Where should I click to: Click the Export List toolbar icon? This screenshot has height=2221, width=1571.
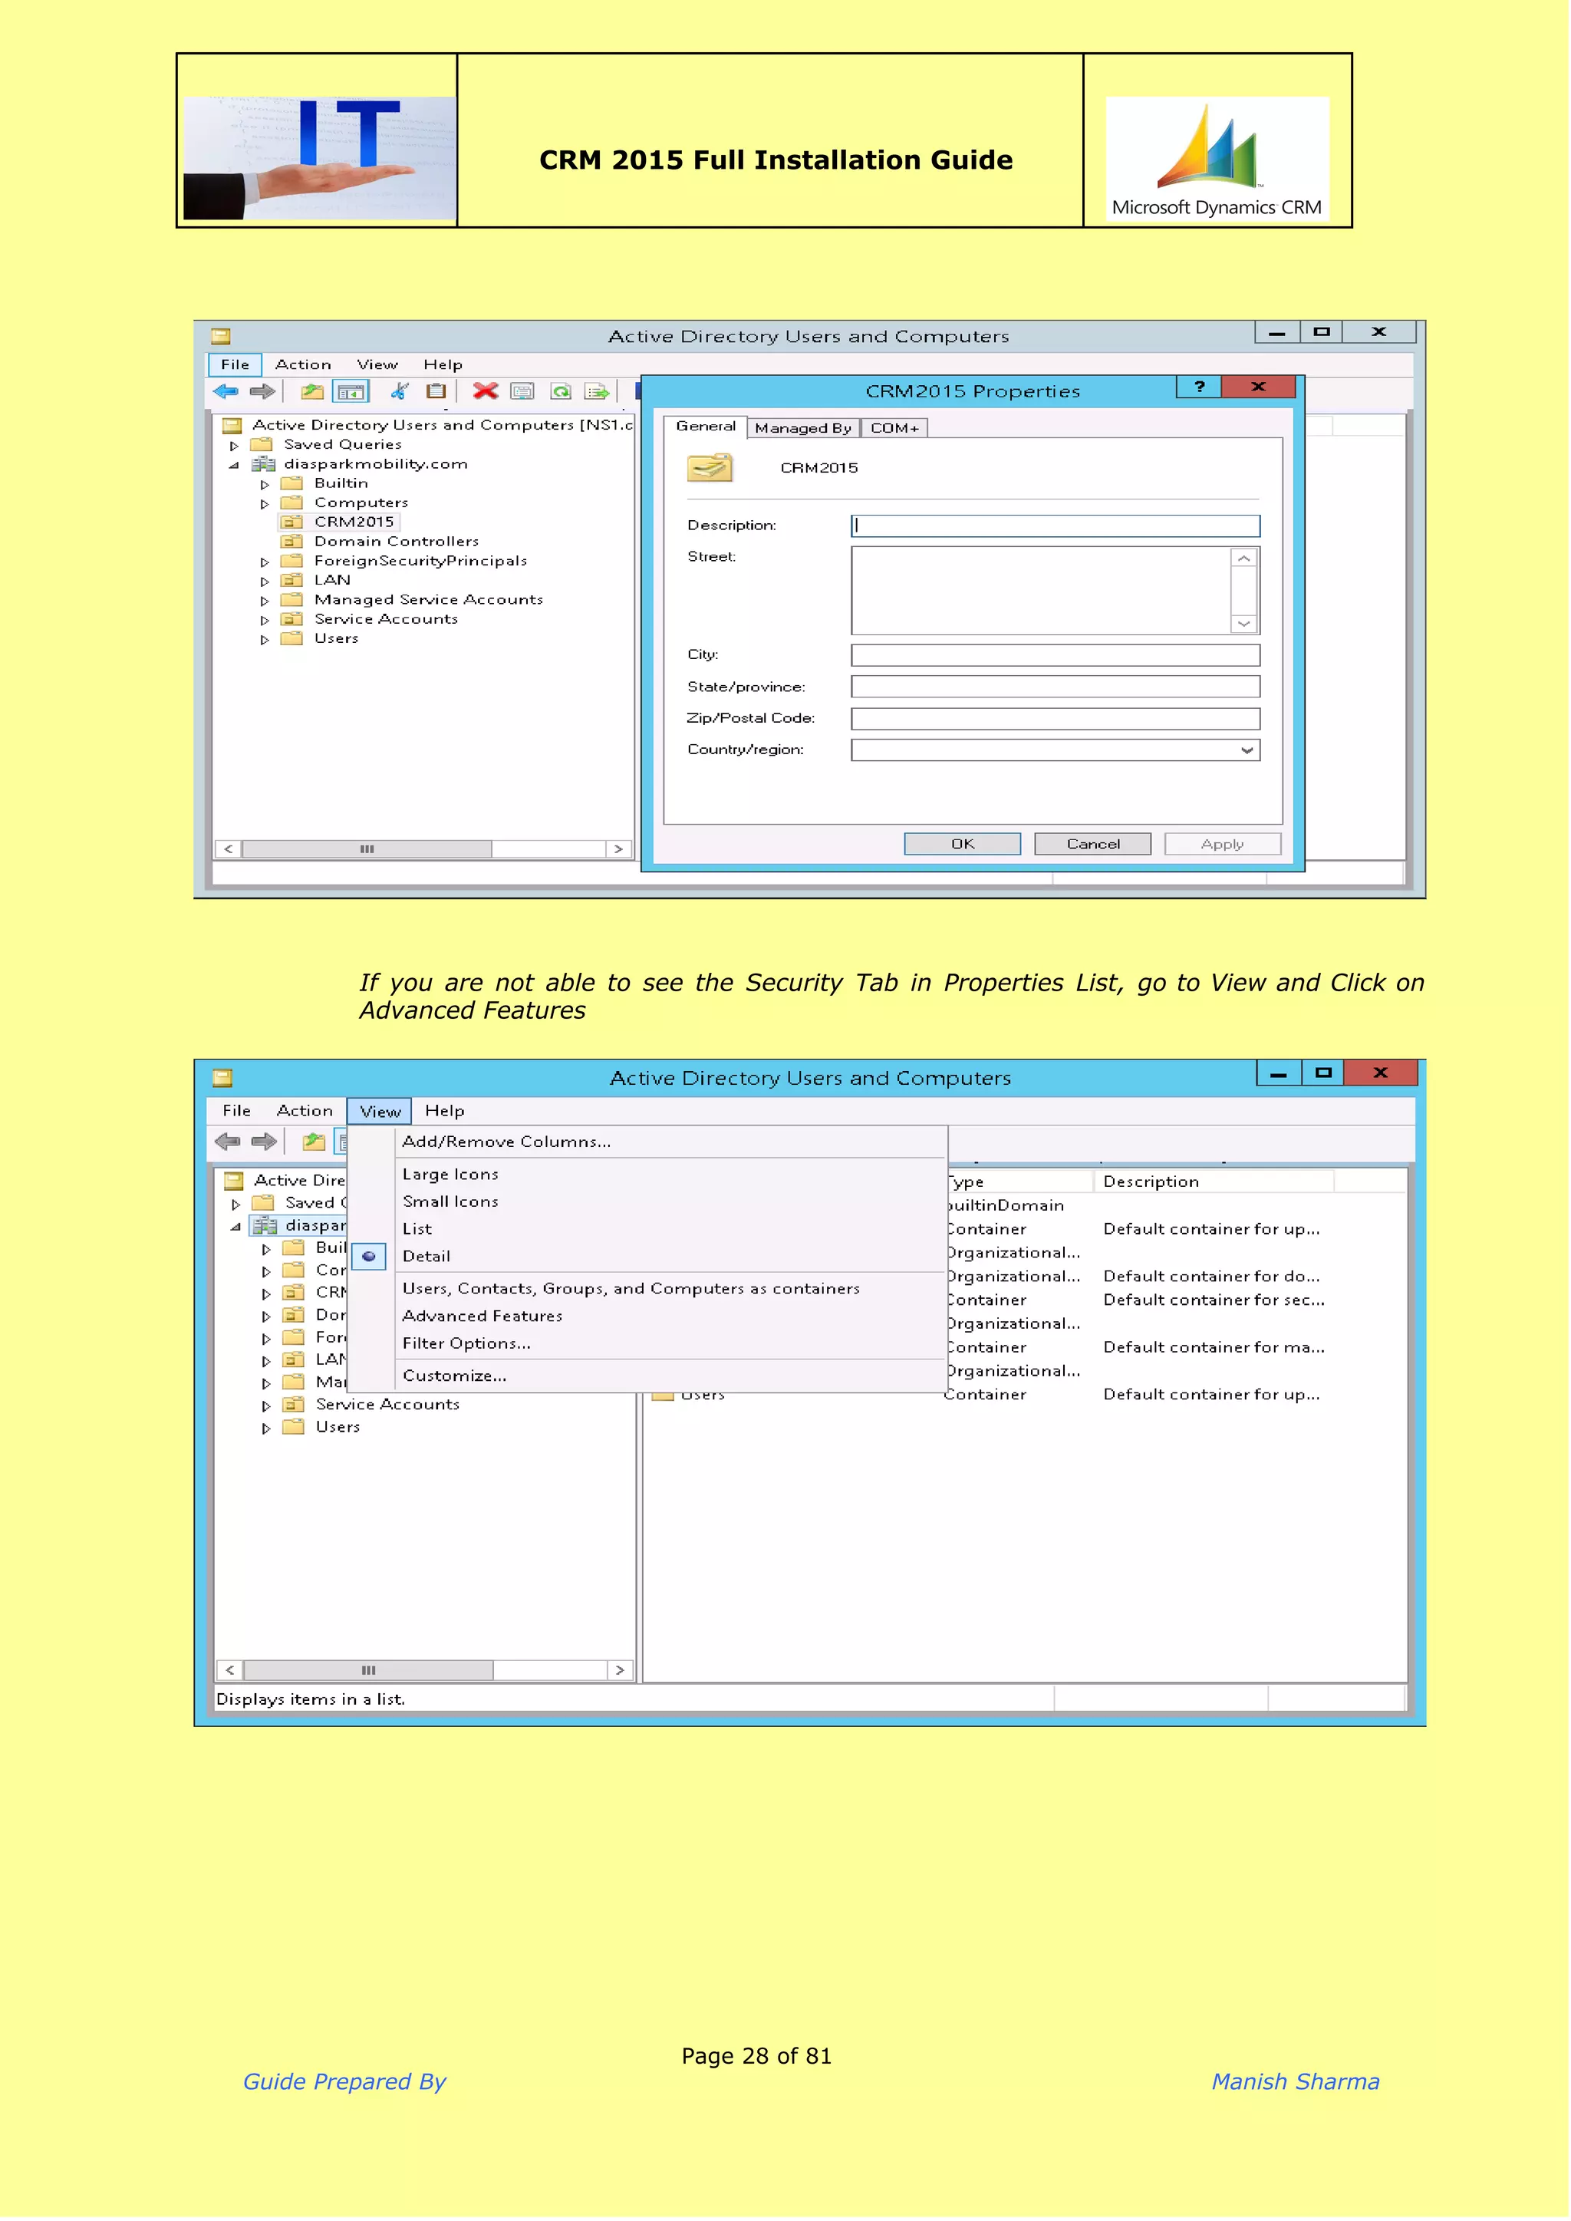pyautogui.click(x=598, y=392)
